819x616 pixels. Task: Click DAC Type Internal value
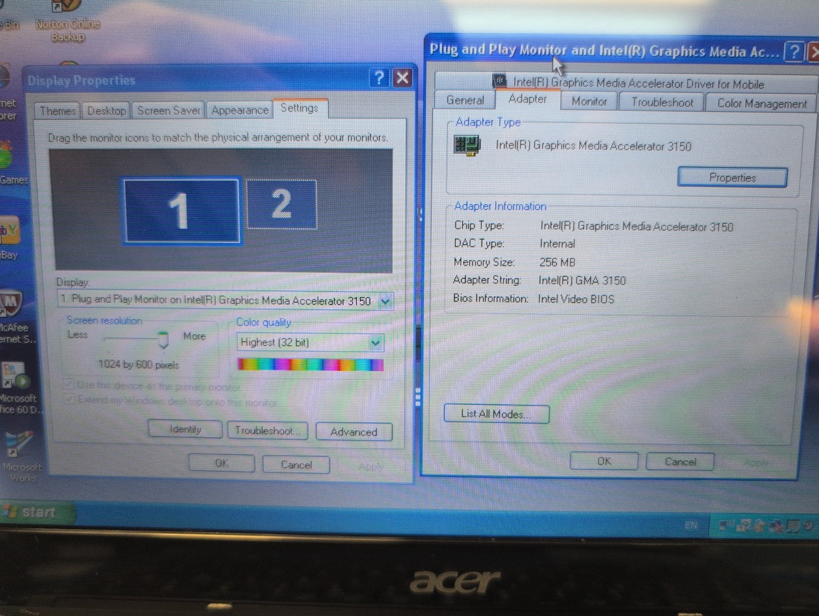[557, 244]
